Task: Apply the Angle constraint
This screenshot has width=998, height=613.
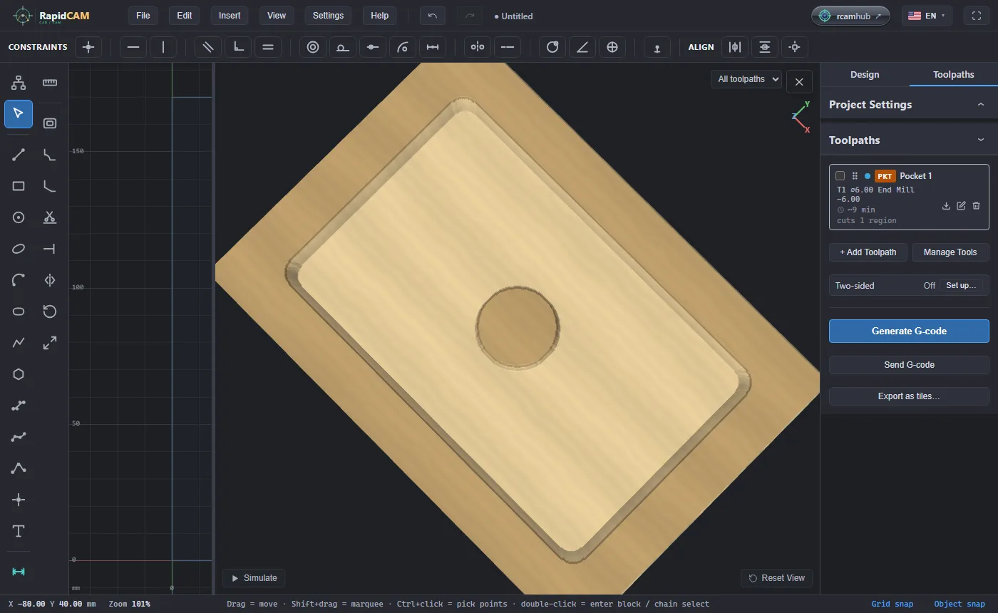Action: tap(582, 47)
